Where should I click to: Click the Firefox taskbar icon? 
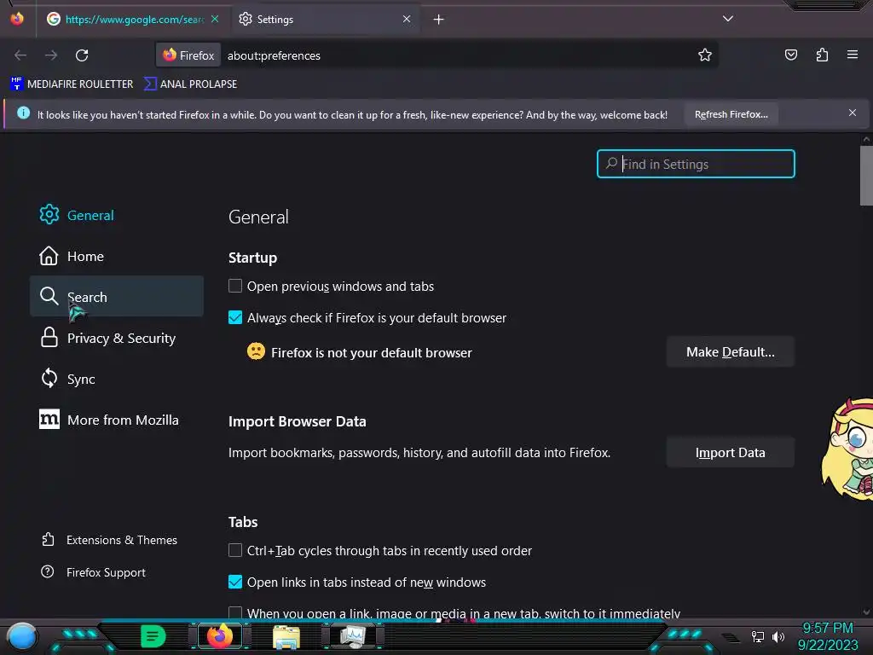(x=220, y=636)
